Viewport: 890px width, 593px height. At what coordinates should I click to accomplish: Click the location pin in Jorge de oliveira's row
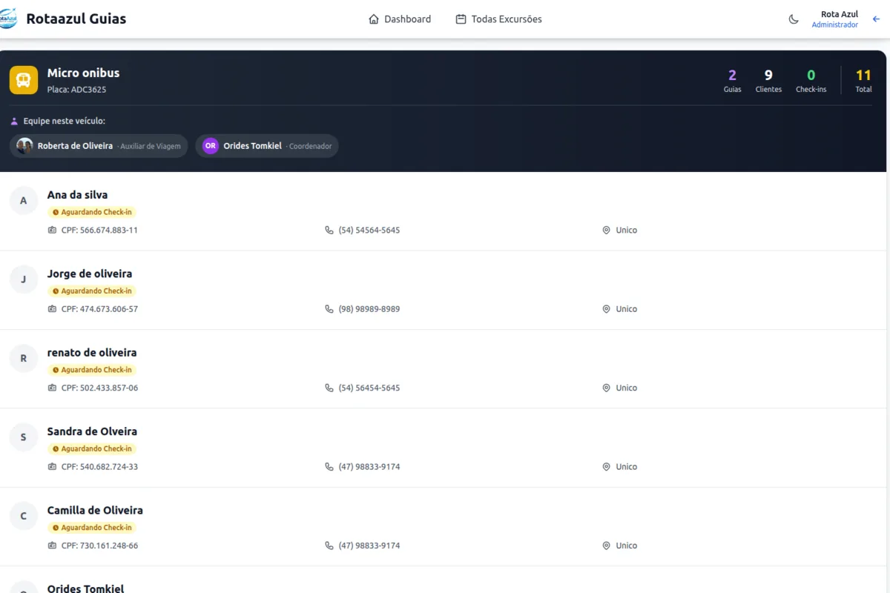(606, 309)
